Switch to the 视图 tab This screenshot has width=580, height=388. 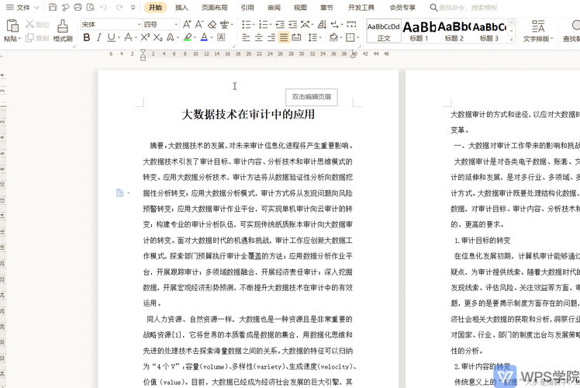point(300,8)
